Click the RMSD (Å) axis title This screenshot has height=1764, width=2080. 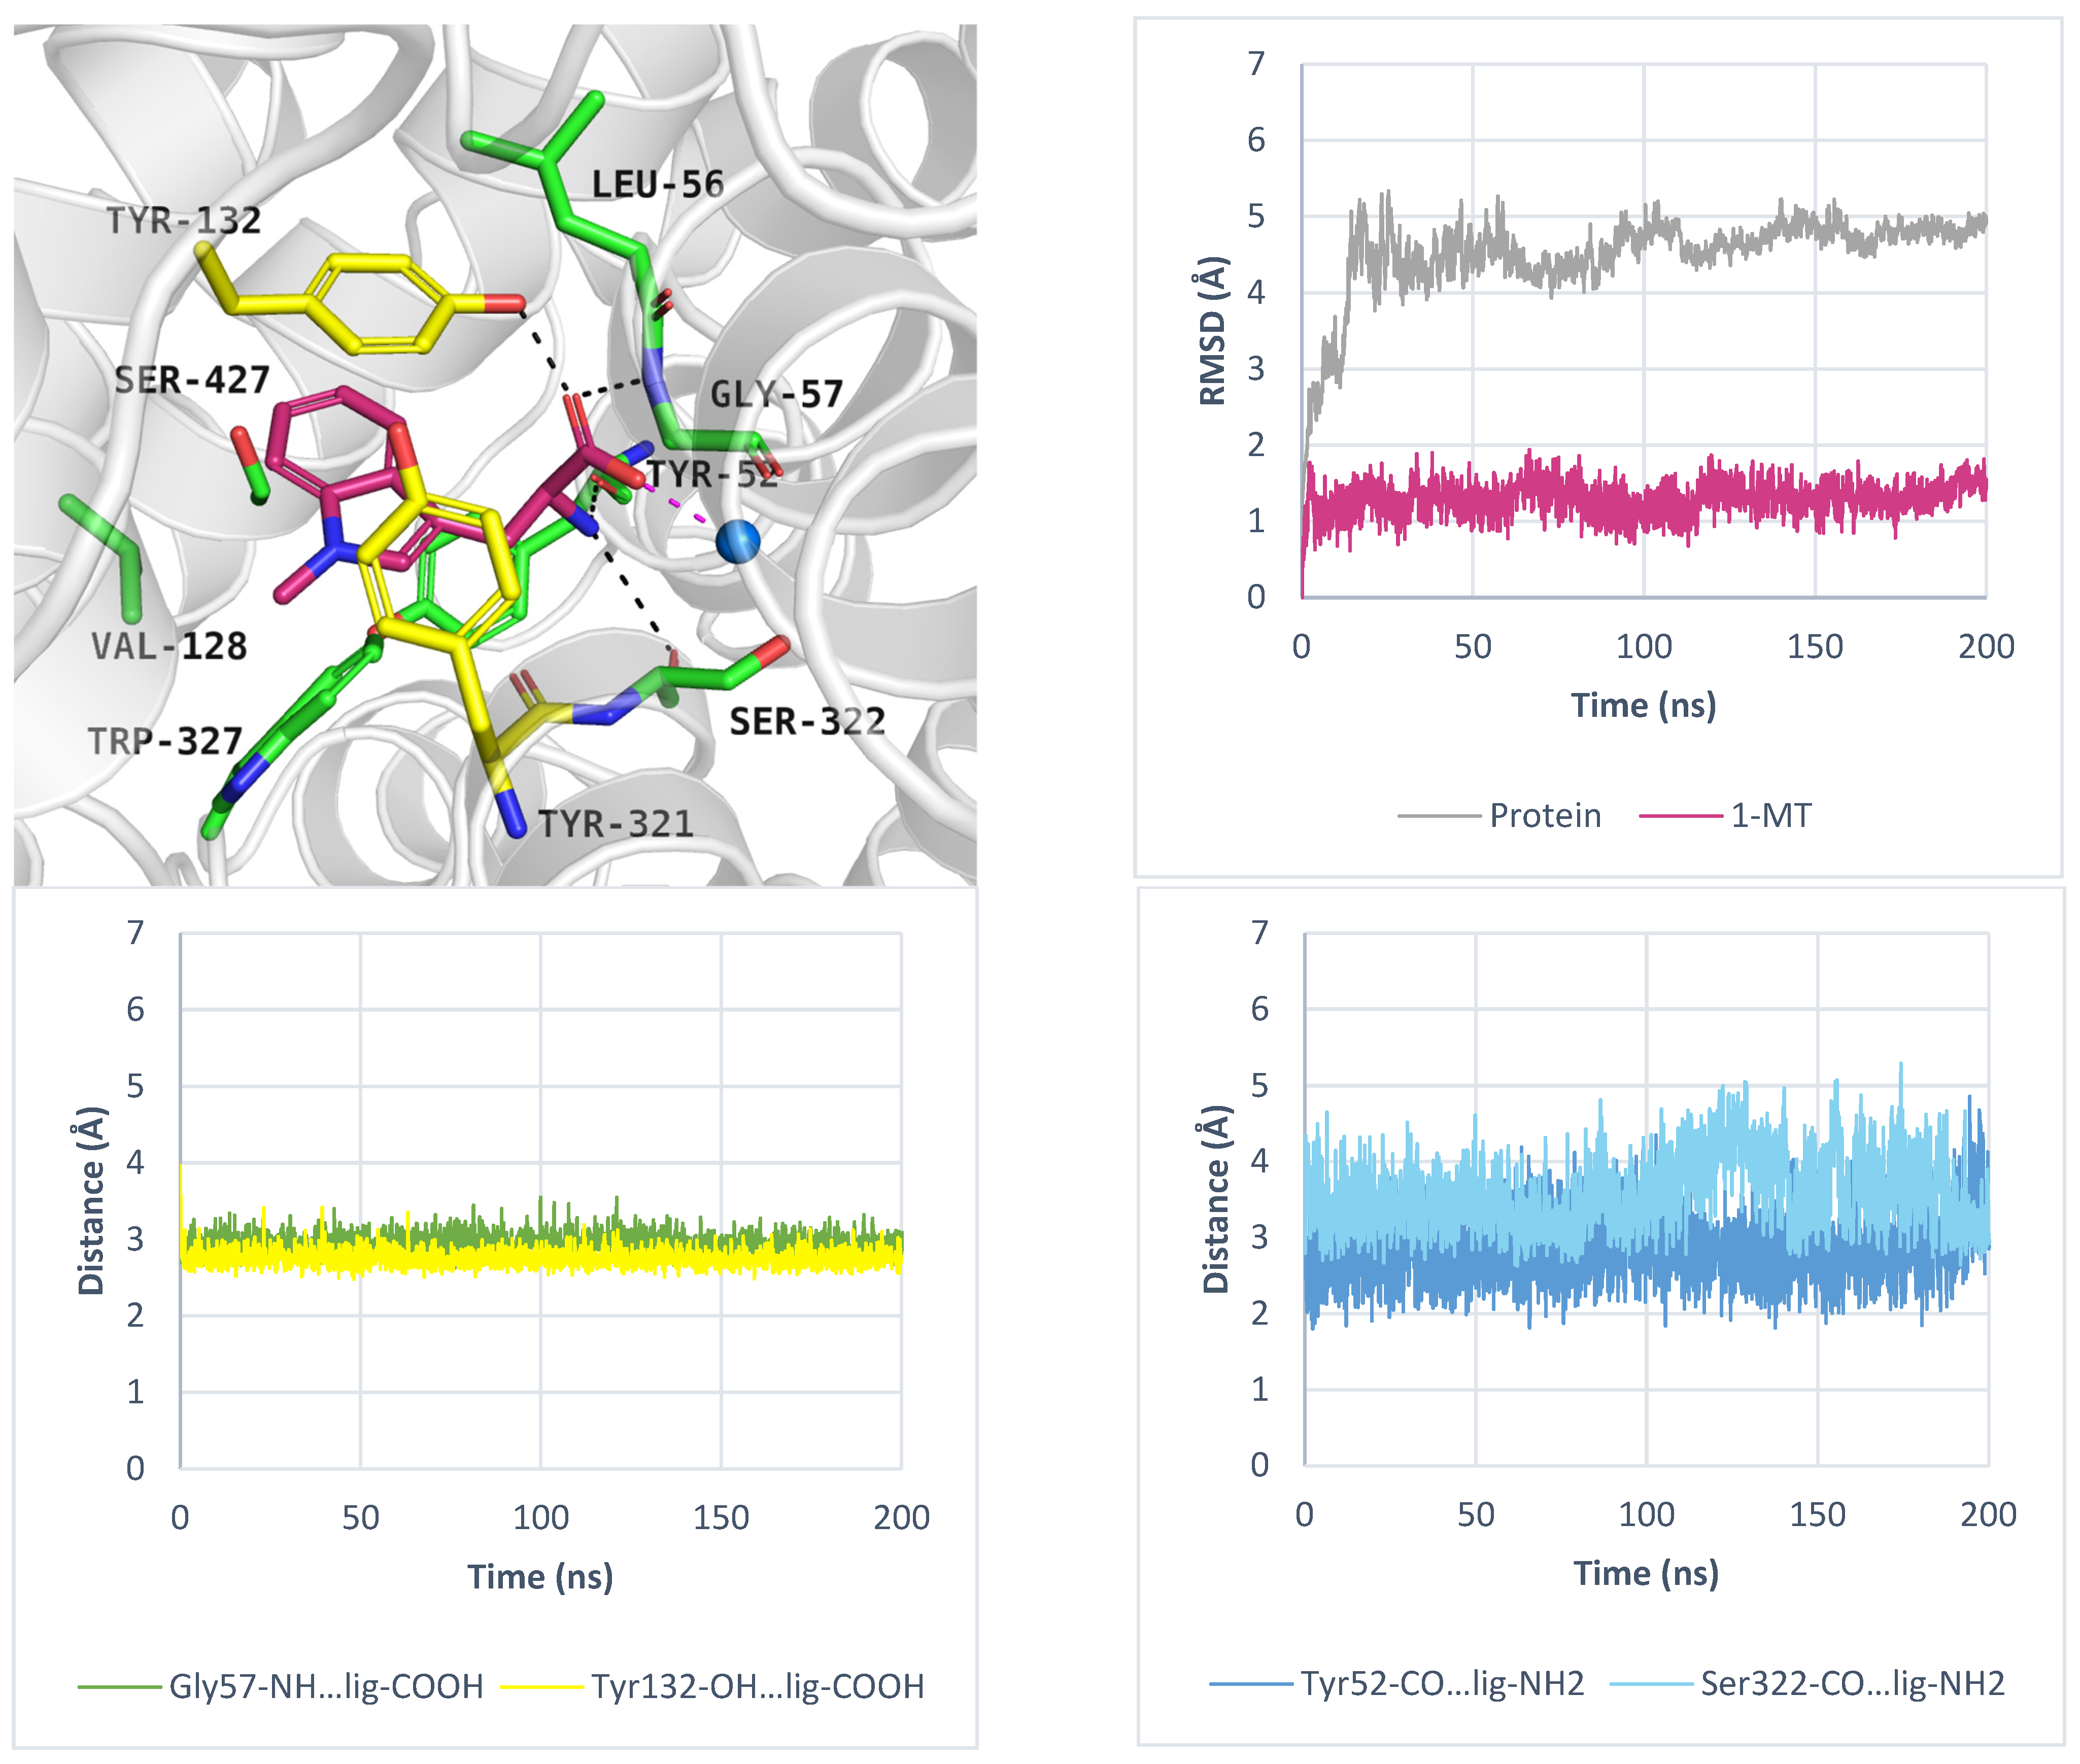1212,331
